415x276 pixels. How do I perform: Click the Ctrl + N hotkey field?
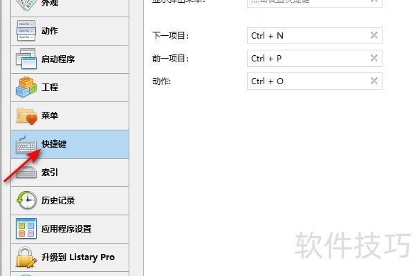pos(315,35)
